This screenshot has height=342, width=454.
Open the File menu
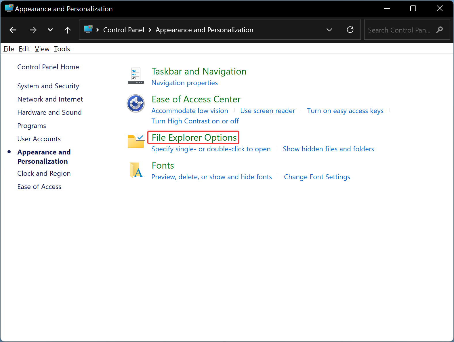pos(9,49)
